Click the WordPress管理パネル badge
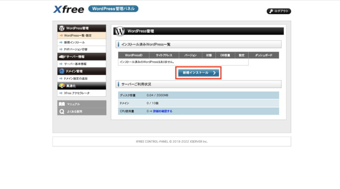This screenshot has height=189, width=340. coord(113,9)
